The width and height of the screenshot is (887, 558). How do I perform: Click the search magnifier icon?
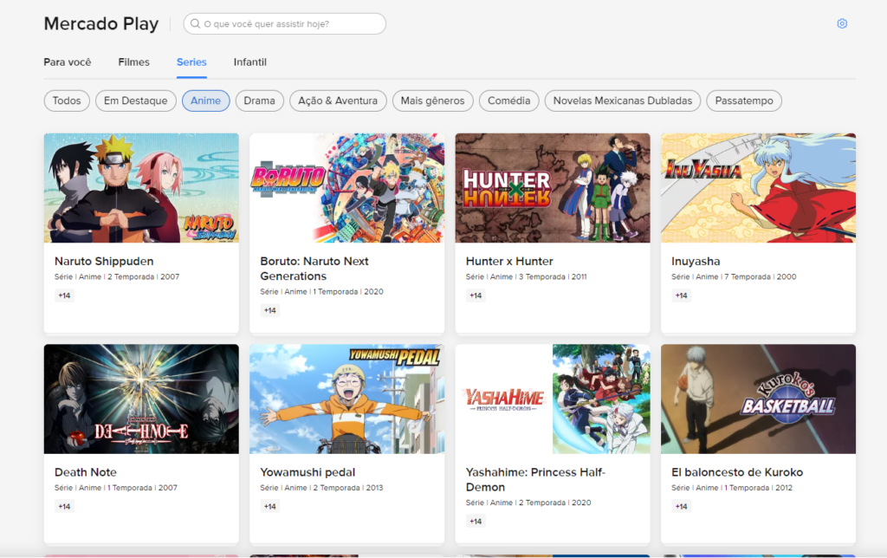point(196,24)
